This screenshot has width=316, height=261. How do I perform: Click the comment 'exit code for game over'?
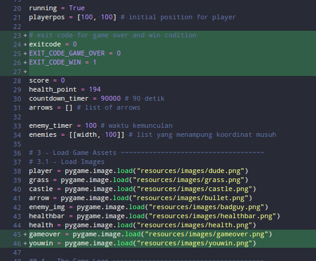[83, 35]
